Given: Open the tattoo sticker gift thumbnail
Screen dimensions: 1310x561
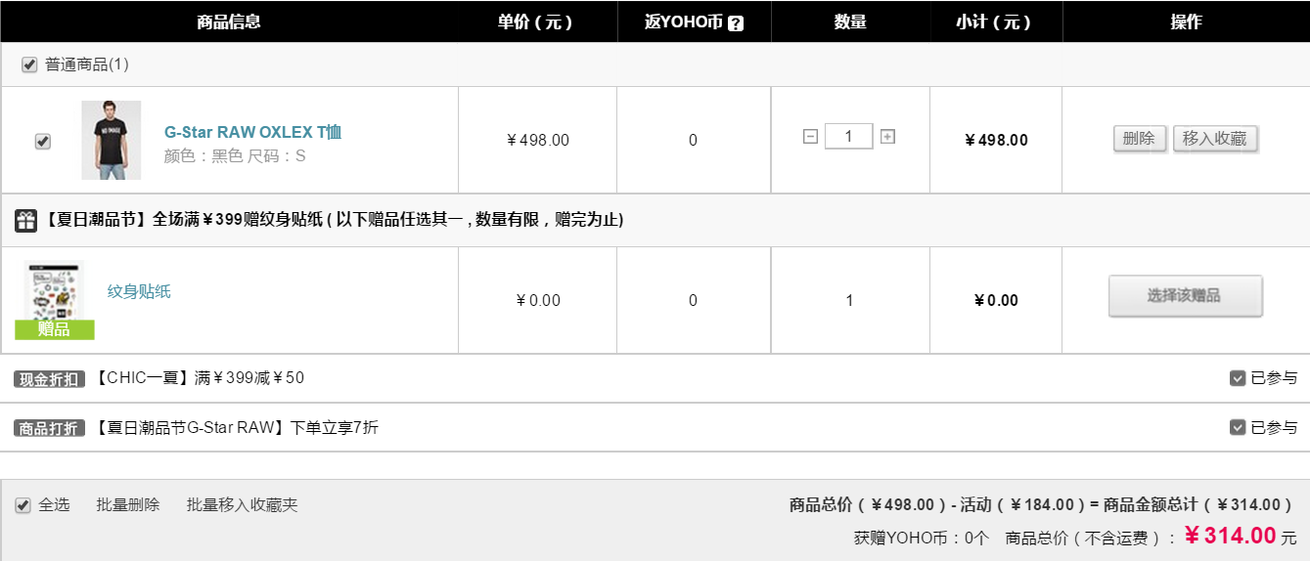Looking at the screenshot, I should (54, 290).
